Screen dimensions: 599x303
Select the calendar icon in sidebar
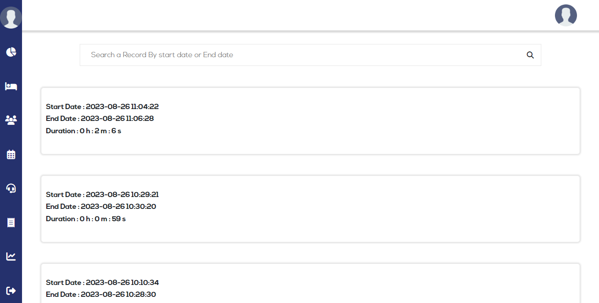click(11, 154)
